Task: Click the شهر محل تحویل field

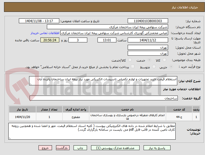Action: 148,53
